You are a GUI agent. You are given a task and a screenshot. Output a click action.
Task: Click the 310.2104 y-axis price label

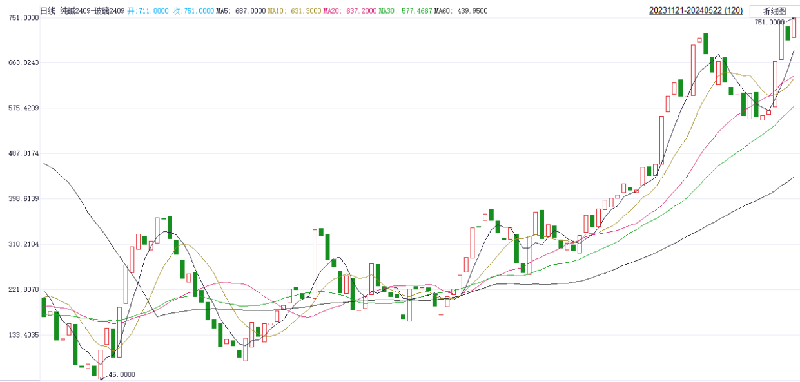[21, 244]
